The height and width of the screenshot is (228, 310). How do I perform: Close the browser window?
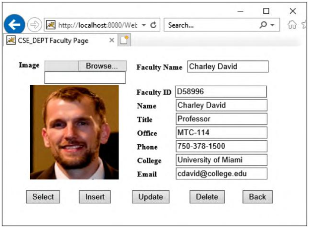pos(293,11)
